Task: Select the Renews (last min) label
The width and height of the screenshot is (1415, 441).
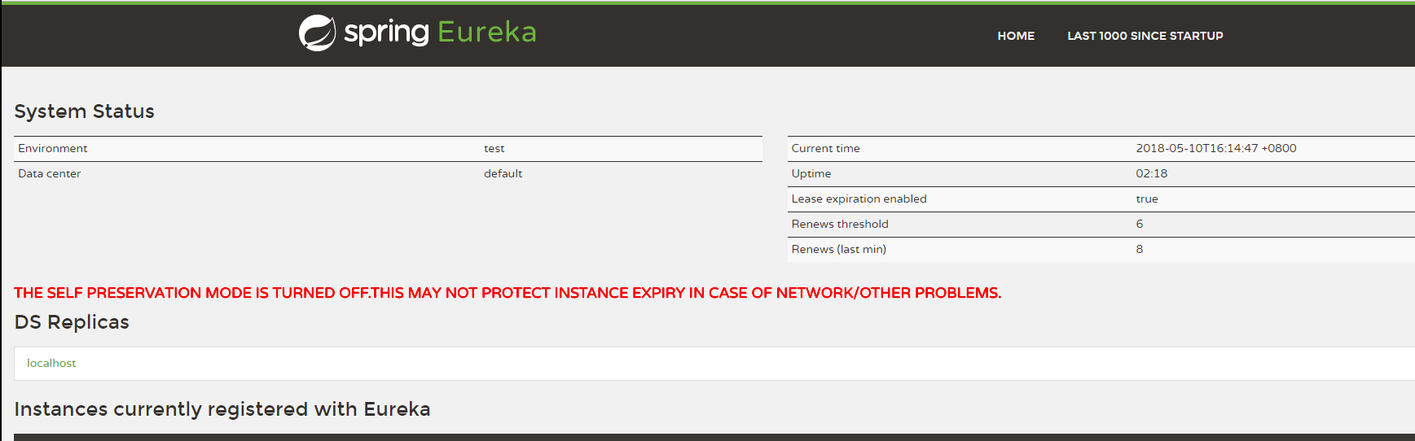Action: (838, 249)
